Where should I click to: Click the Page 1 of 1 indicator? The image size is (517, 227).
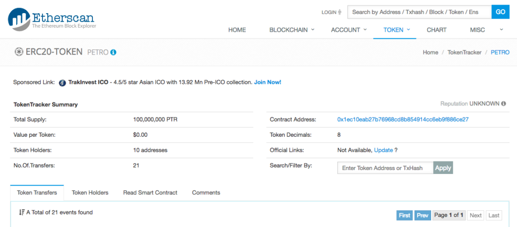[x=449, y=215]
